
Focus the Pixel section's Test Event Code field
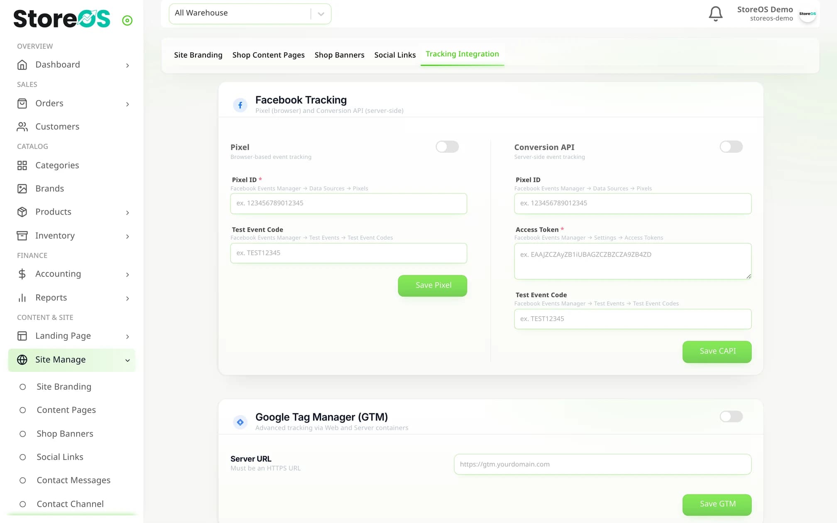[348, 253]
